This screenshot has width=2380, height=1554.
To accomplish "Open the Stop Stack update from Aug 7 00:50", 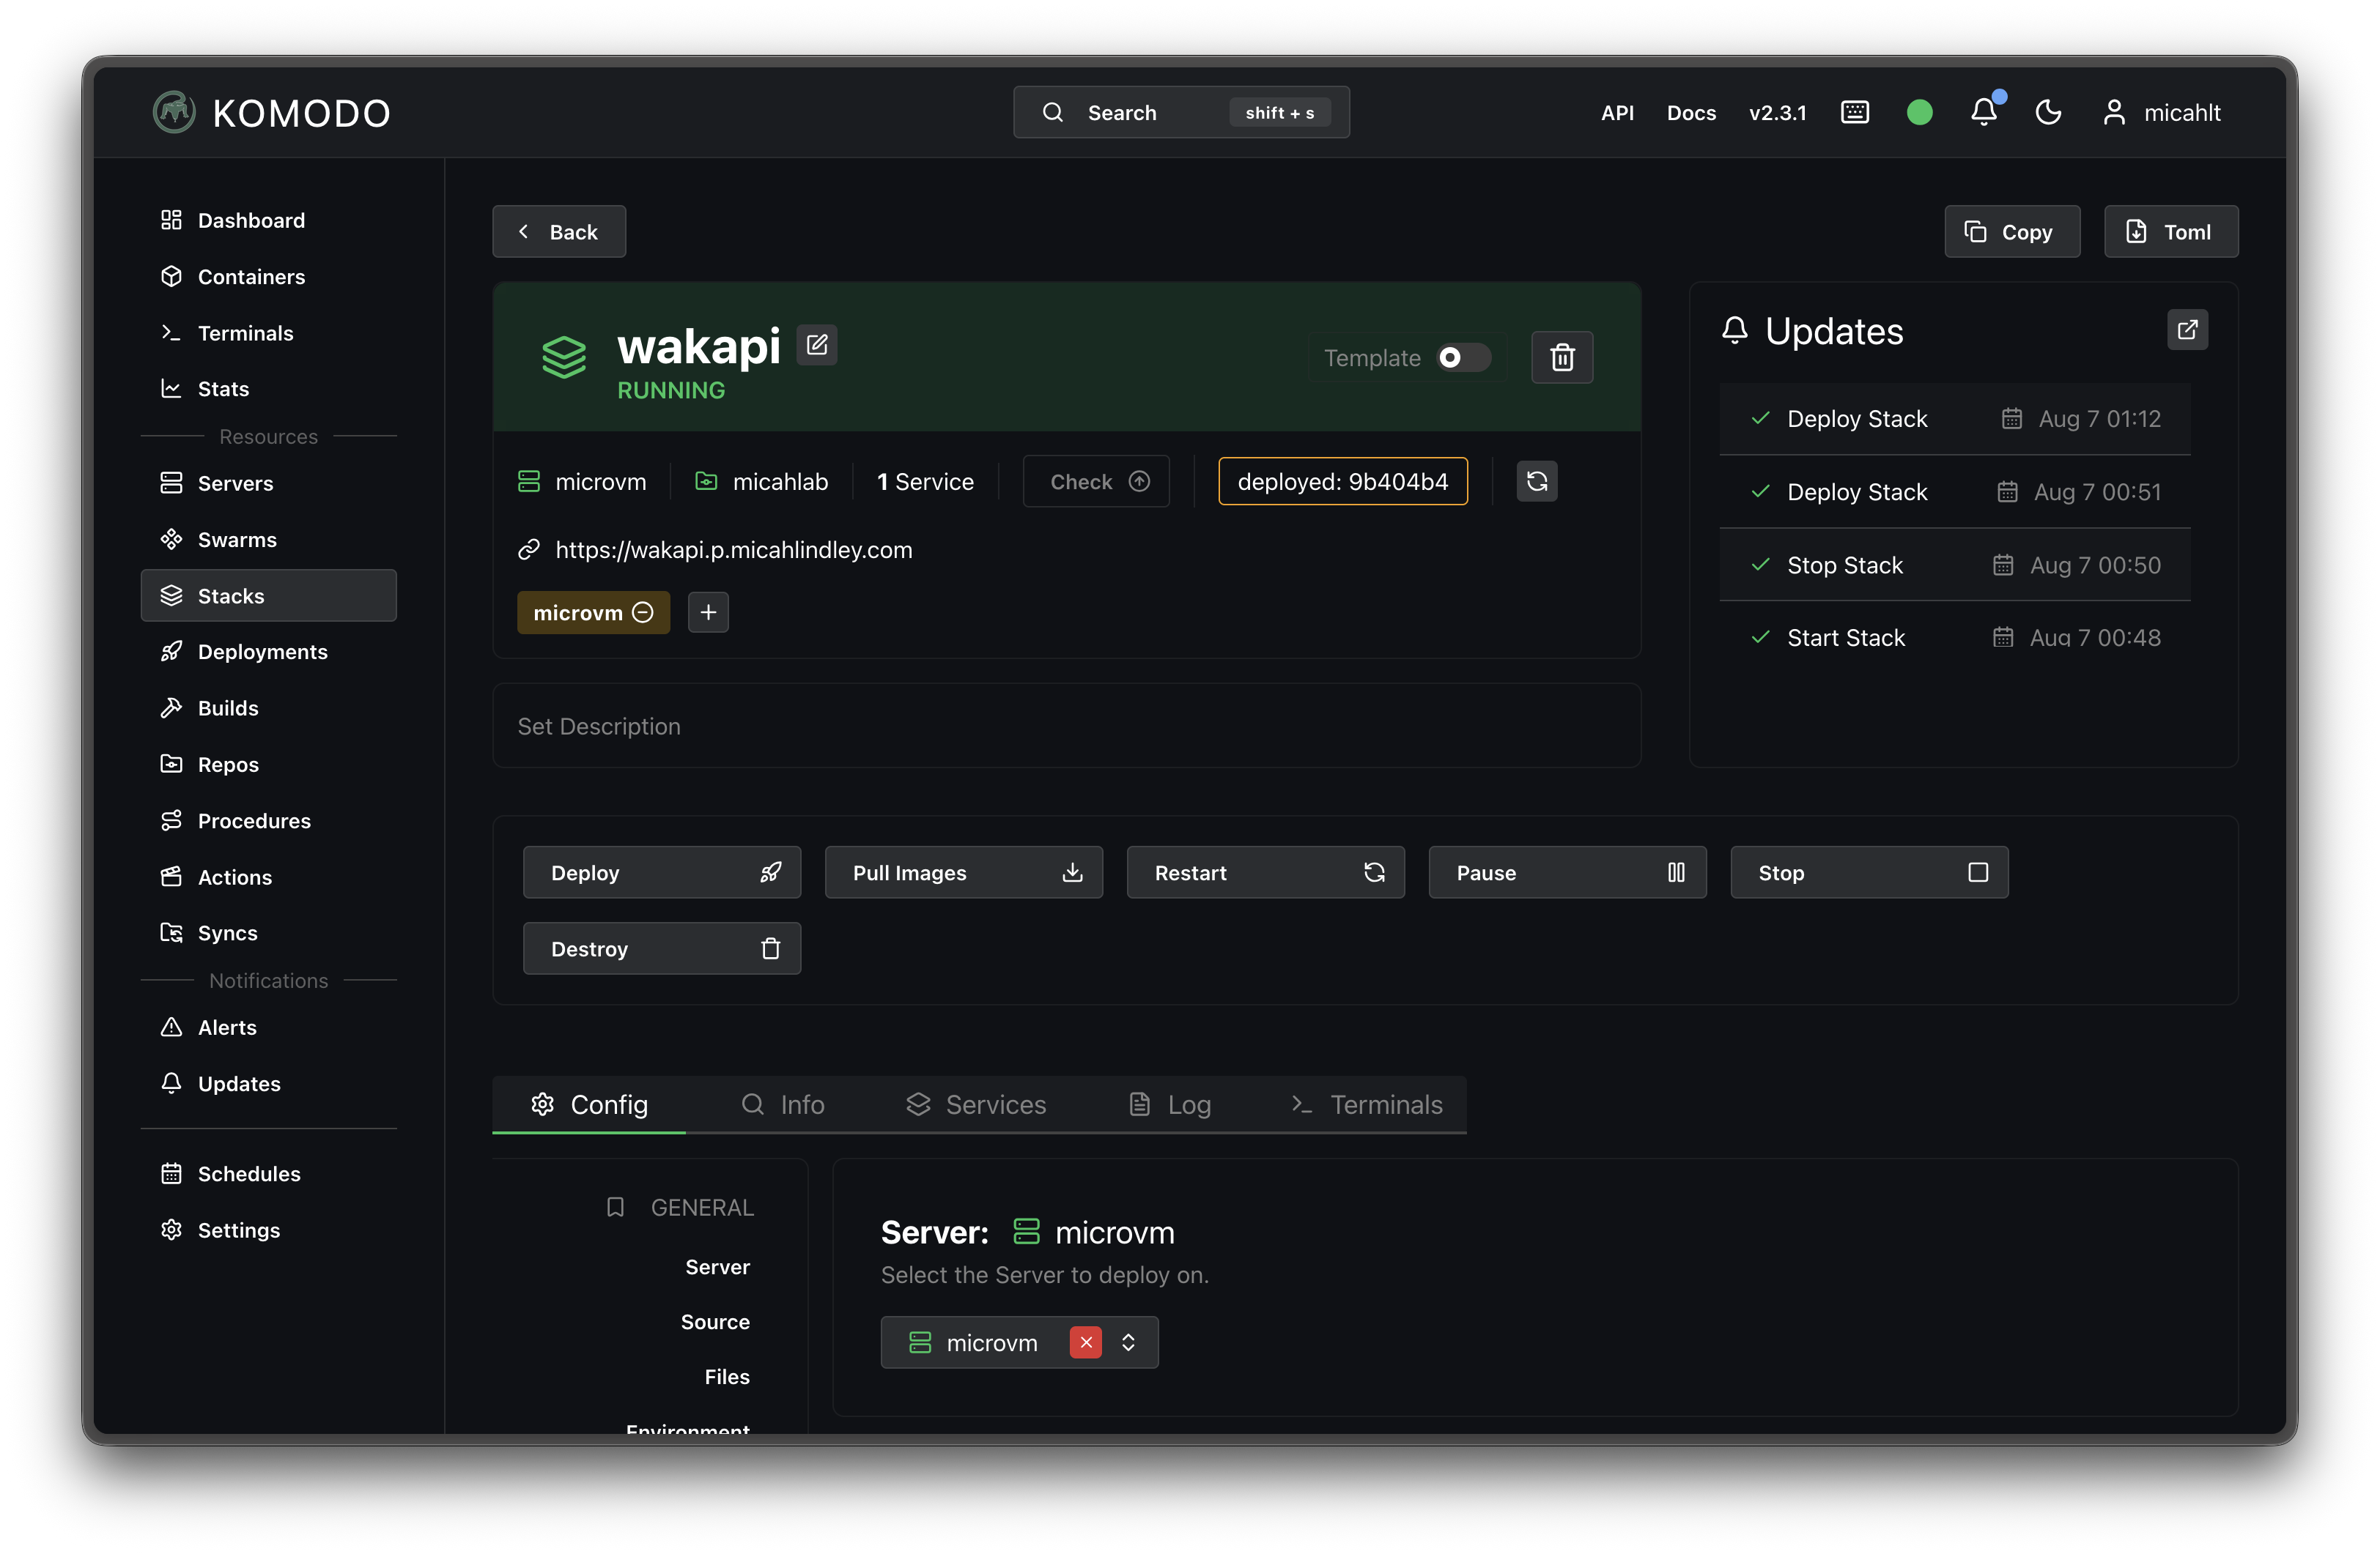I will pos(1955,565).
